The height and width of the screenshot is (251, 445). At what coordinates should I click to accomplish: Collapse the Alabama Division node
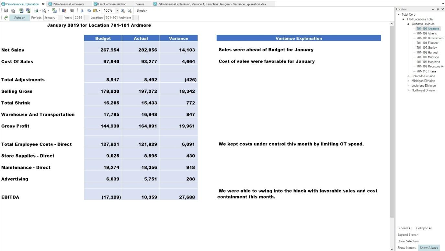click(x=408, y=24)
